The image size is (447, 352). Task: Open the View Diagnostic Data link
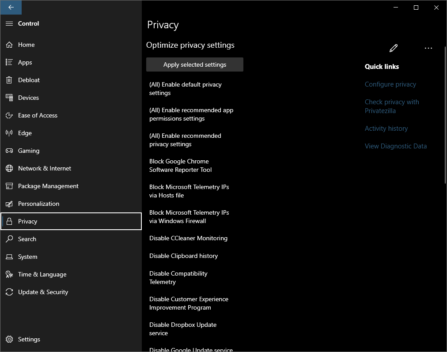point(396,146)
